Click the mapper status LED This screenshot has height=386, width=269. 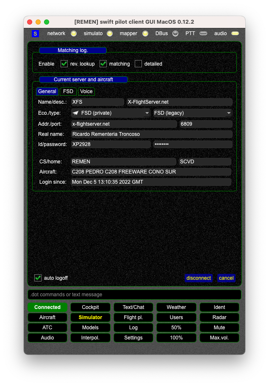[x=145, y=33]
